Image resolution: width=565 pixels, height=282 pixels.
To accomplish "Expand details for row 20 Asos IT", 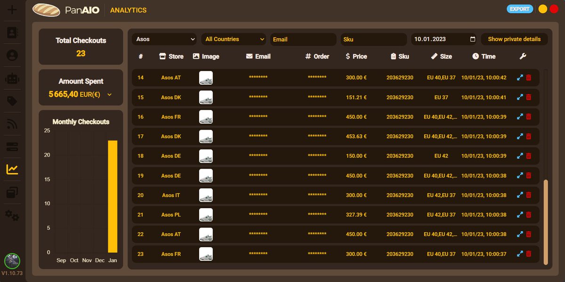I will 520,195.
